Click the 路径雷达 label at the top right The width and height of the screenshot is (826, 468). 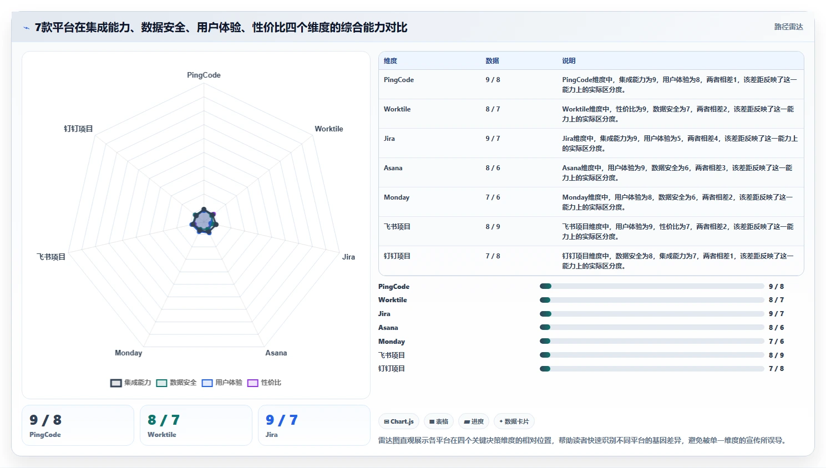788,27
